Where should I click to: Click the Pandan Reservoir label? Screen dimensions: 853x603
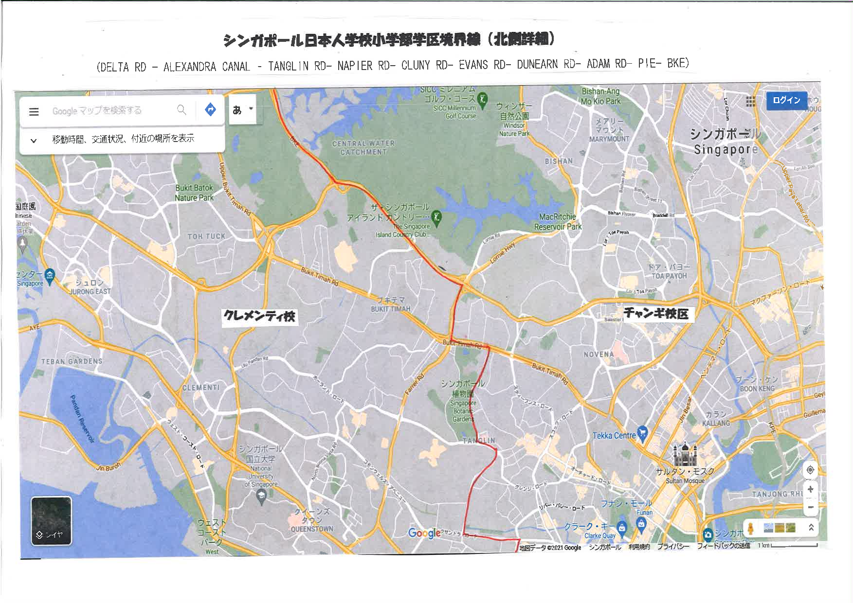pos(81,419)
